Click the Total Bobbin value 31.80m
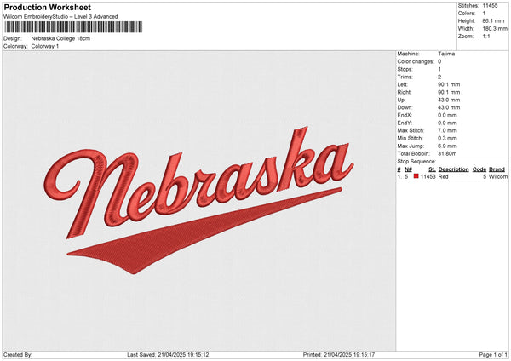Screen dimensions: 511x361 point(449,153)
